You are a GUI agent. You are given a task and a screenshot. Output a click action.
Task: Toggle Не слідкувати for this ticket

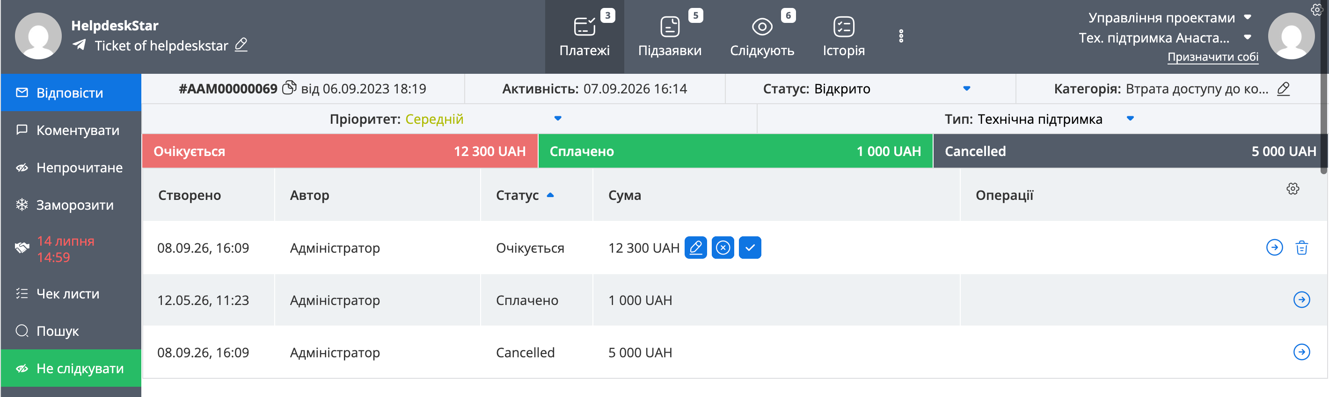[71, 368]
